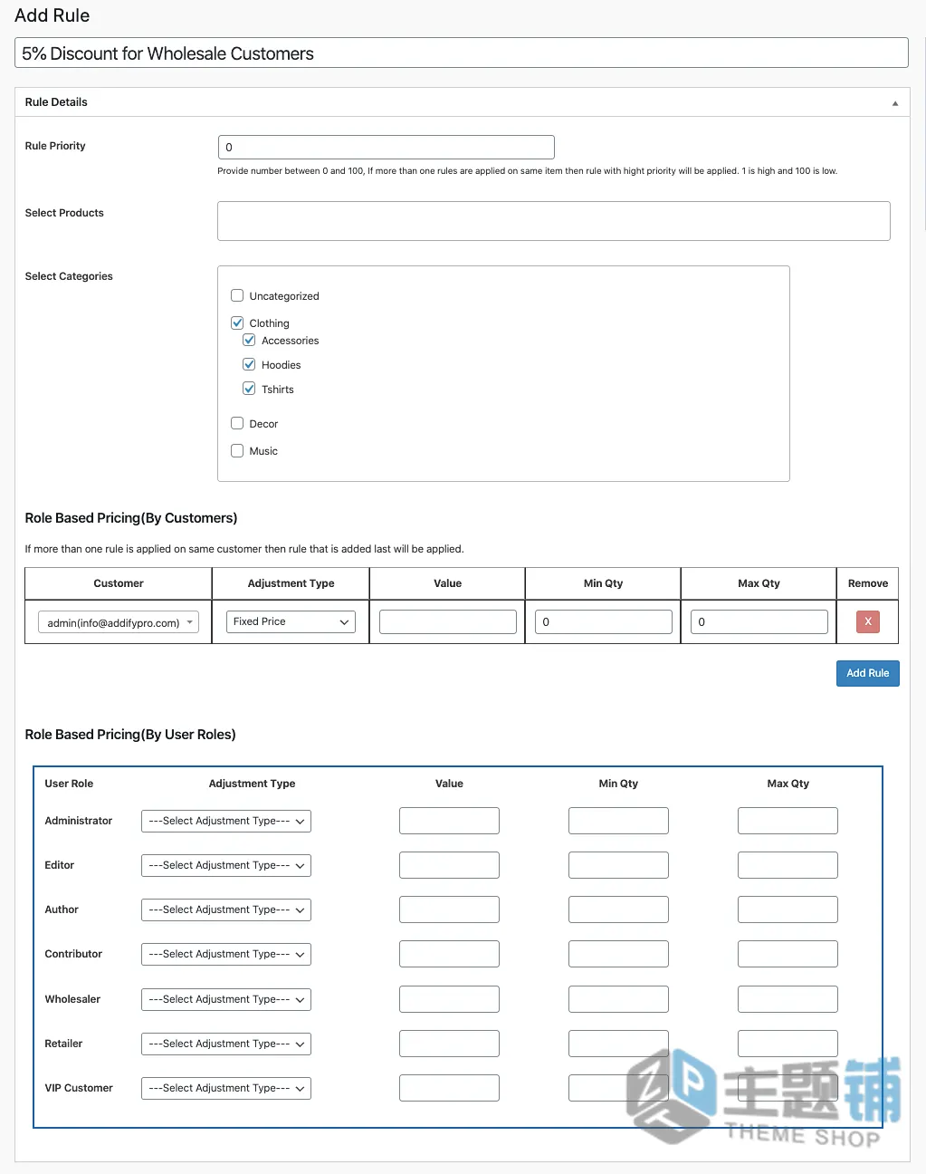Open VIP Customer adjustment type dropdown
926x1174 pixels.
226,1088
